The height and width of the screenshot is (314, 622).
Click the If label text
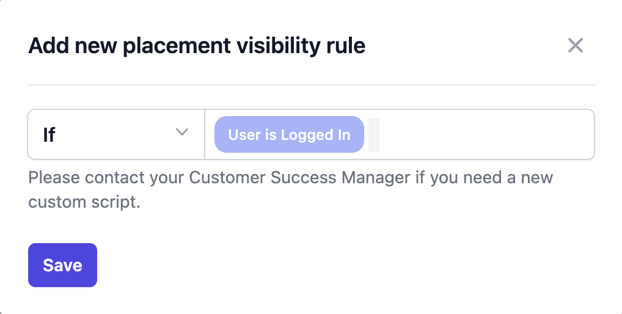click(x=49, y=135)
